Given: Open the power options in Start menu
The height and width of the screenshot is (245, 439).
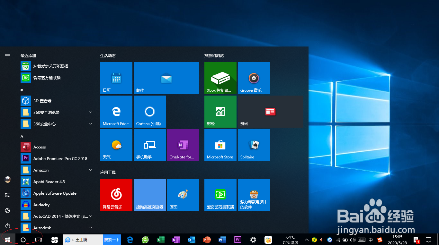Looking at the screenshot, I should 7,226.
